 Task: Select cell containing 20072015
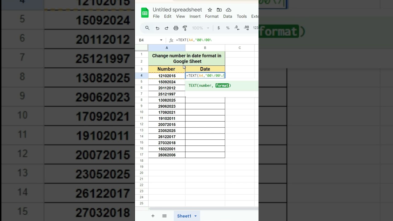coord(167,125)
